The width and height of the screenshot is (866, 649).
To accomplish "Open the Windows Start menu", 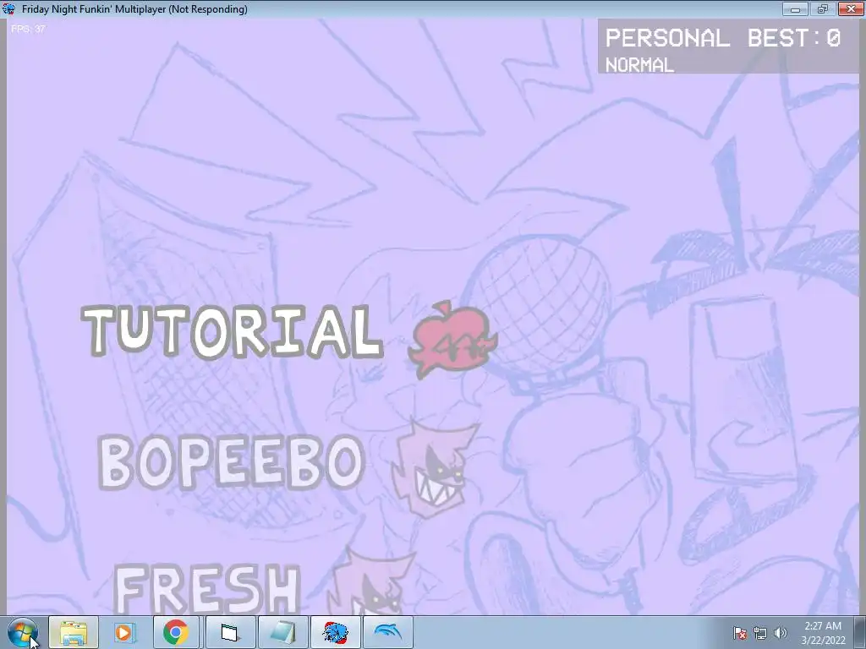I will (23, 632).
